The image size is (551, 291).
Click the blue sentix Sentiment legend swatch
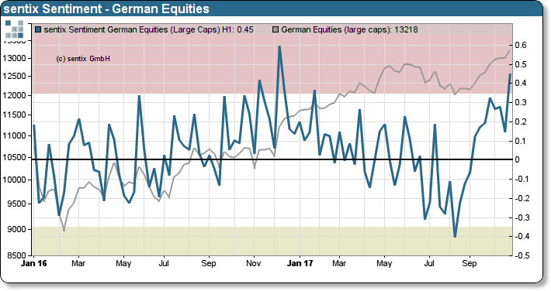(38, 29)
